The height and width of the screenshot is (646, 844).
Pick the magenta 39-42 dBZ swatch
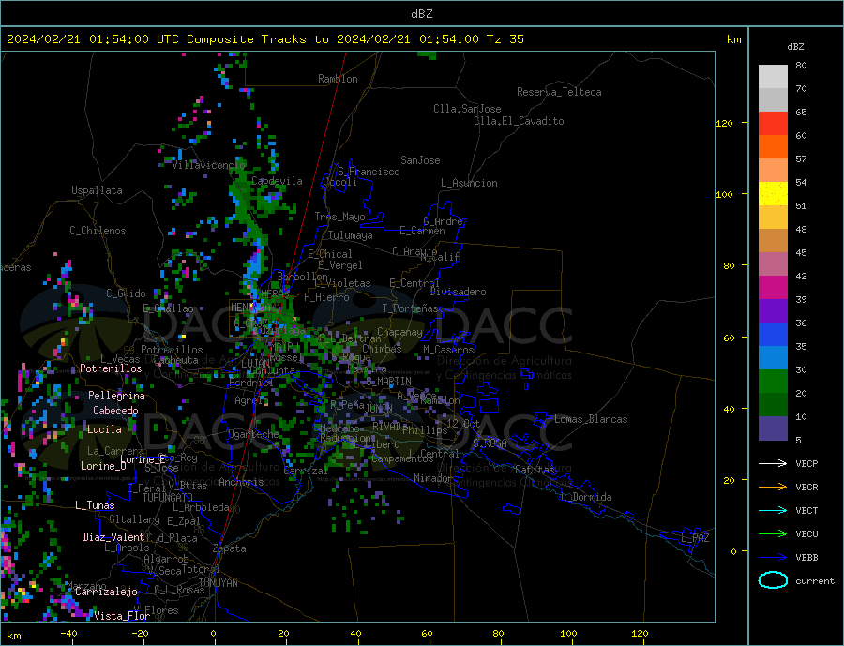[773, 288]
